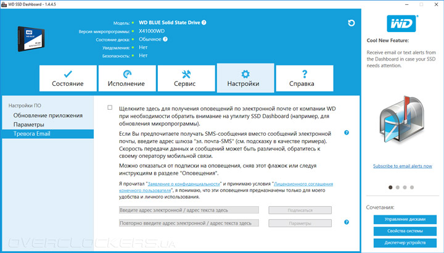Screen dimensions: 444x253
Task: Click the refresh icon in the header
Action: point(351,23)
